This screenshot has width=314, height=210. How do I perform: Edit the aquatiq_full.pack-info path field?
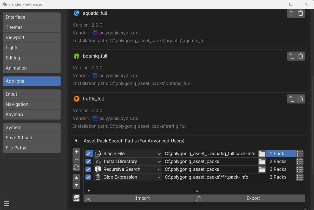(x=210, y=154)
